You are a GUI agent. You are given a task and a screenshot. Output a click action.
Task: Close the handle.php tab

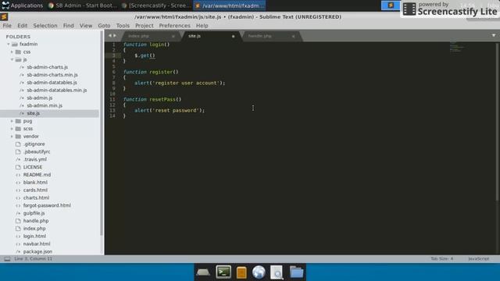293,37
